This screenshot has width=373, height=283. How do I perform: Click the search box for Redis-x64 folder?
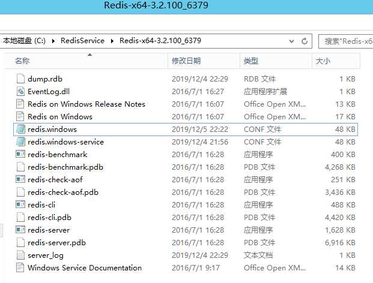tap(346, 41)
